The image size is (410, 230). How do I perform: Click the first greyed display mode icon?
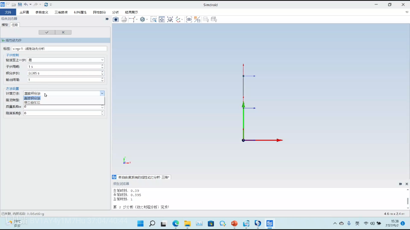206,19
